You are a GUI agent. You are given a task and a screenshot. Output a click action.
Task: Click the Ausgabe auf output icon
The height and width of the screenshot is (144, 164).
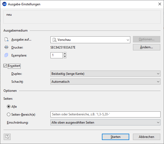click(x=6, y=40)
